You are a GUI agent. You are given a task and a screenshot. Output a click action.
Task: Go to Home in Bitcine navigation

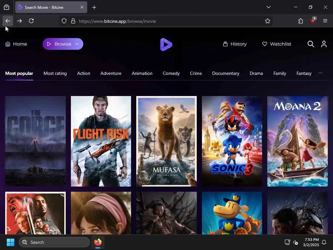(x=16, y=44)
